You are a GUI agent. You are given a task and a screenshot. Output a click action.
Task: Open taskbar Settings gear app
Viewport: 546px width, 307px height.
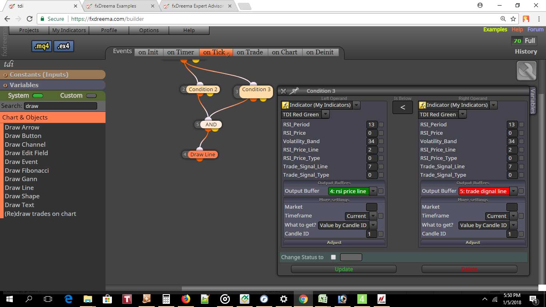click(x=284, y=299)
